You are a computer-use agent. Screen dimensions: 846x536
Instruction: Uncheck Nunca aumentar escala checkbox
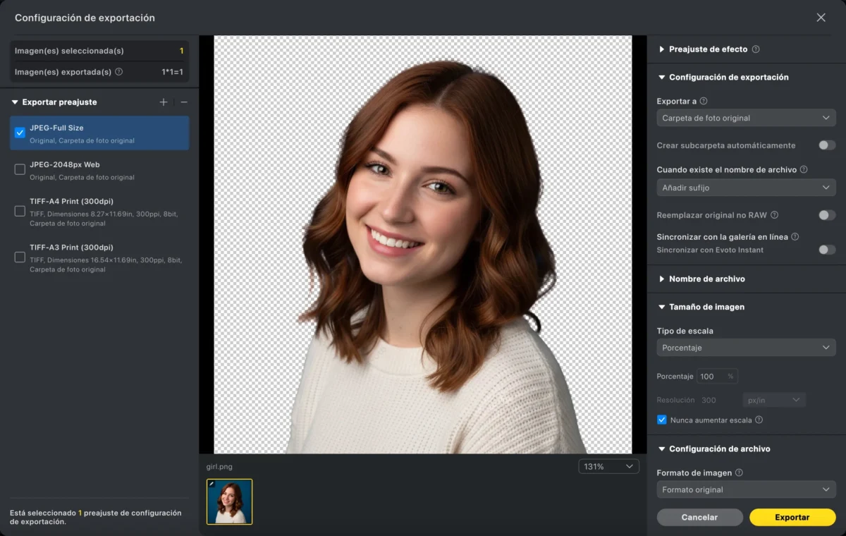pos(661,420)
